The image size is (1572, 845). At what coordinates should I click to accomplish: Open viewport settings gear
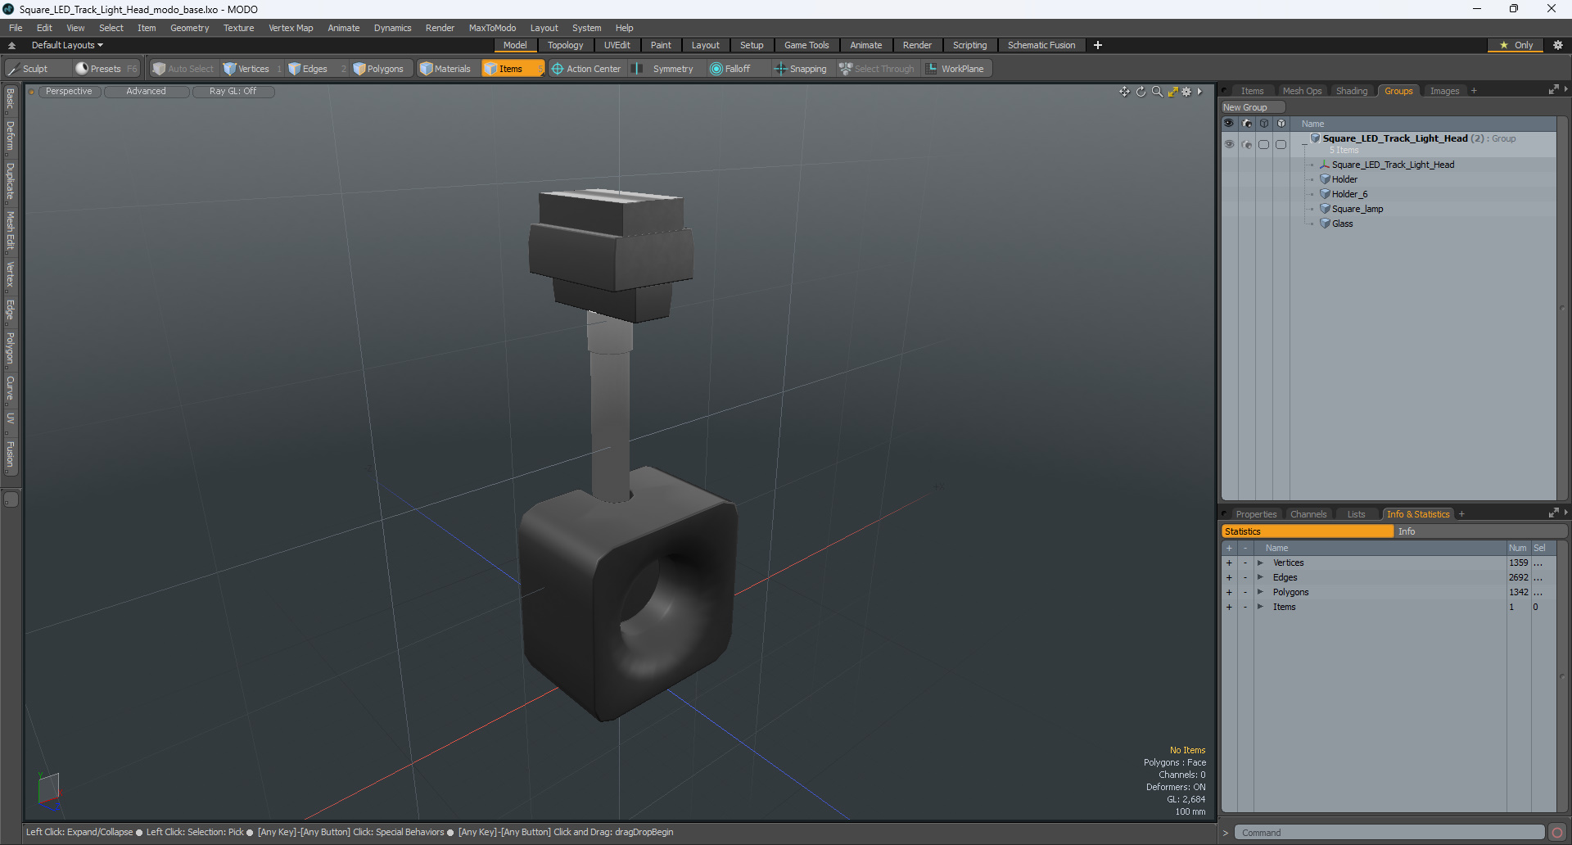tap(1186, 92)
